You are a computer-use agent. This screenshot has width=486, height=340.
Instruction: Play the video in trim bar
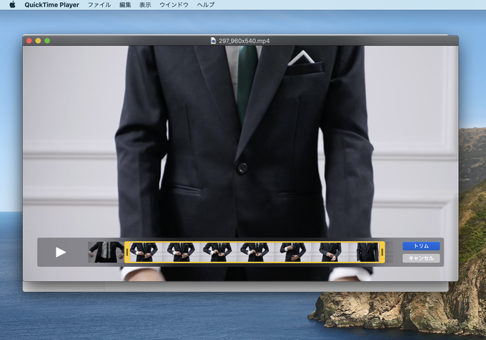[x=61, y=252]
